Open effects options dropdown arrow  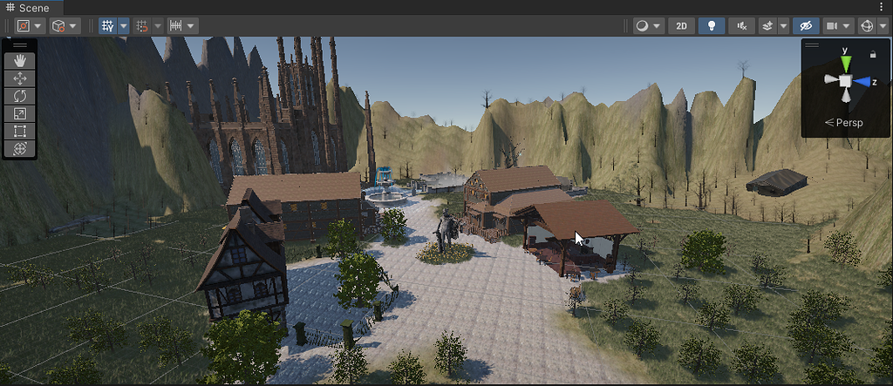[x=784, y=26]
